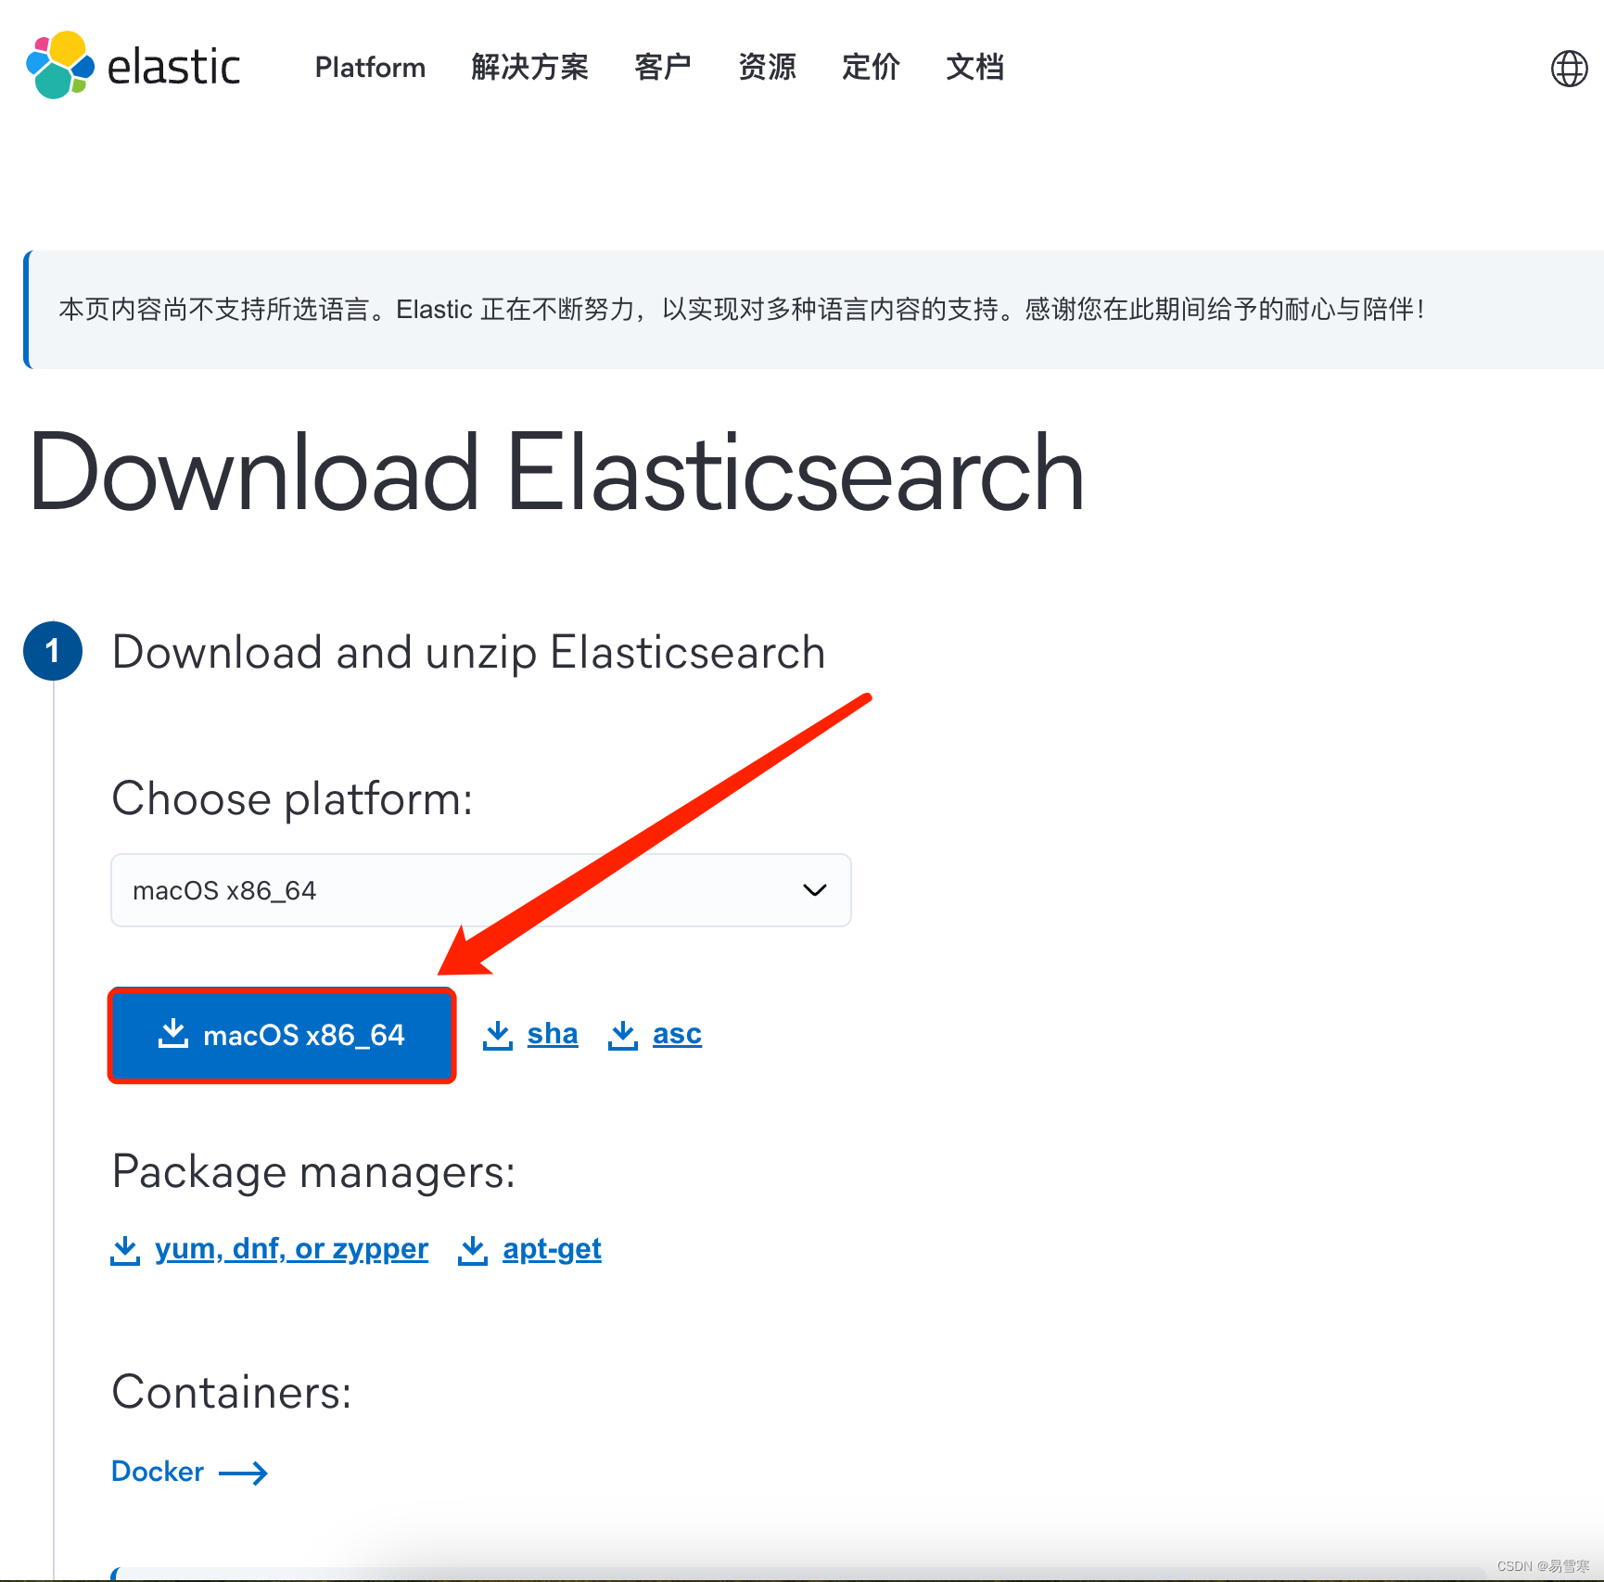This screenshot has height=1582, width=1604.
Task: Open the language globe selector
Action: (1569, 68)
